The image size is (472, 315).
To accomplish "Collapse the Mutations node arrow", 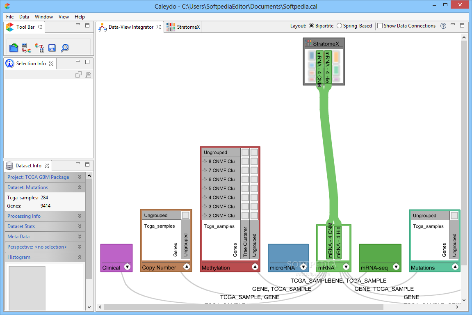I will 455,267.
